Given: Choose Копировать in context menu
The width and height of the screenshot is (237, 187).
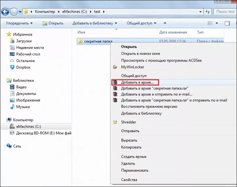Looking at the screenshot, I should pyautogui.click(x=131, y=147).
